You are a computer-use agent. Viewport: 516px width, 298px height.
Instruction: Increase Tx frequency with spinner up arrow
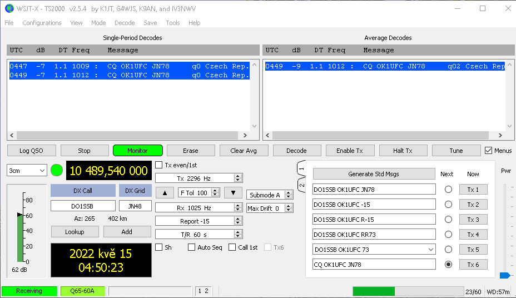tap(238, 176)
